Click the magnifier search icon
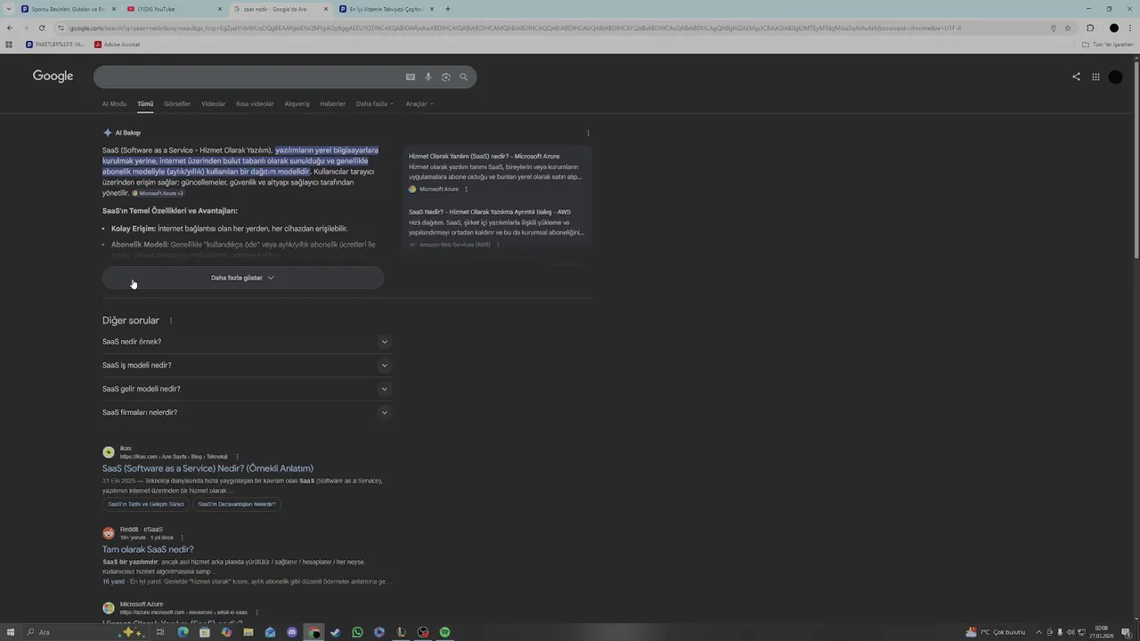The image size is (1140, 641). coord(463,77)
